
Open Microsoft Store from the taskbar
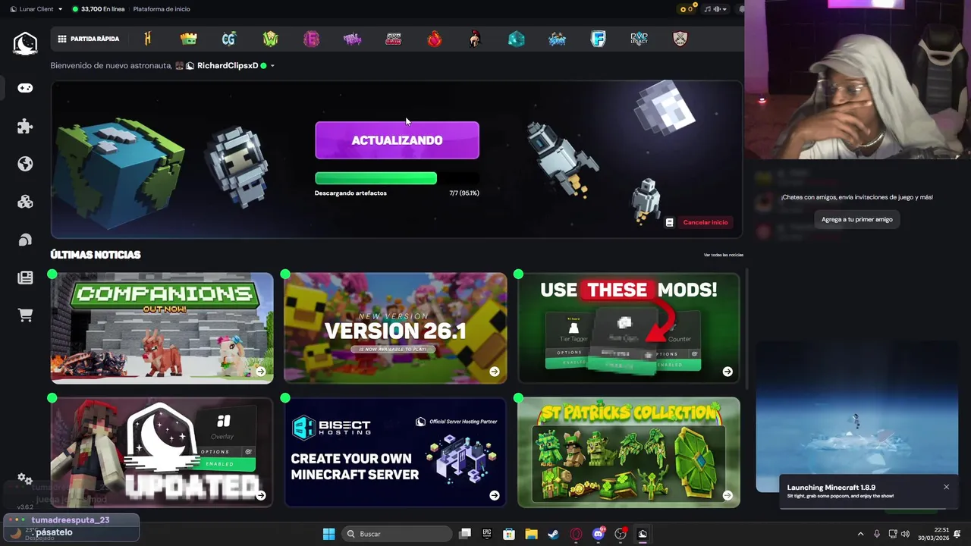tap(509, 534)
